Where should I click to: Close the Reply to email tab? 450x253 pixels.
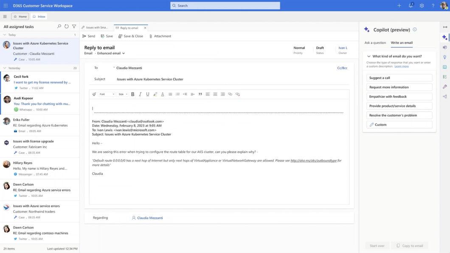click(x=145, y=28)
